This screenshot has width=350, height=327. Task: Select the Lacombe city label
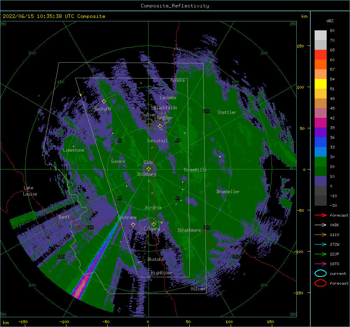coord(168,98)
